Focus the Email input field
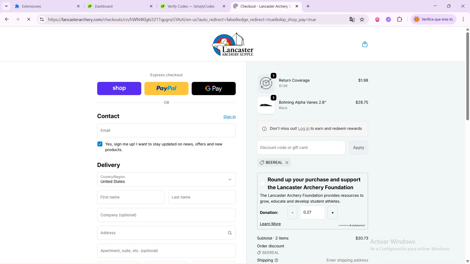This screenshot has height=264, width=470. point(166,130)
